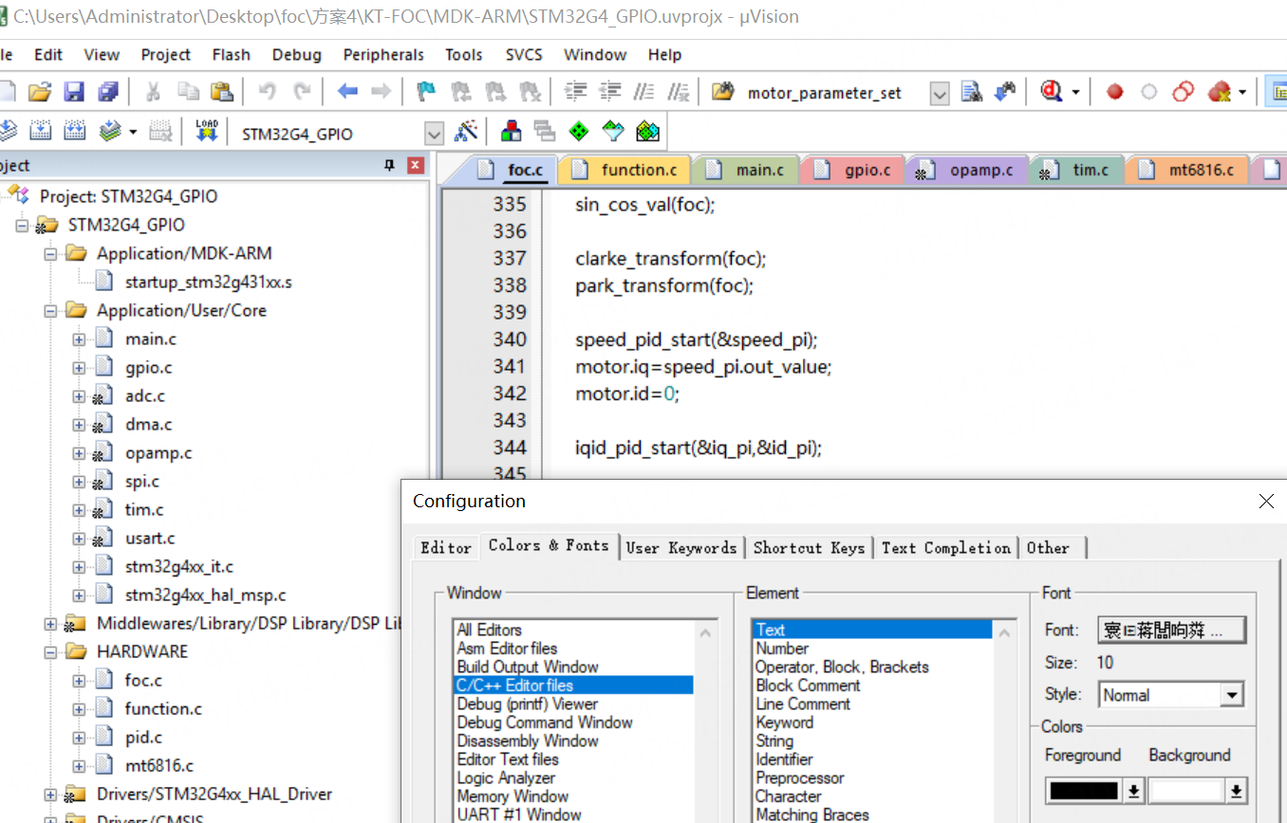
Task: Select Preprocessor in the Element list
Action: point(800,777)
